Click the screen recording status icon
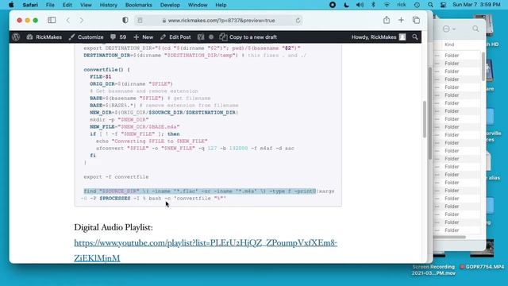The width and height of the screenshot is (508, 286). point(333,5)
